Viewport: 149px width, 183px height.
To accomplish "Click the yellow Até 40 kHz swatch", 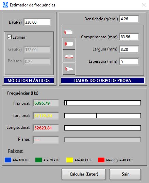I will 69,160.
